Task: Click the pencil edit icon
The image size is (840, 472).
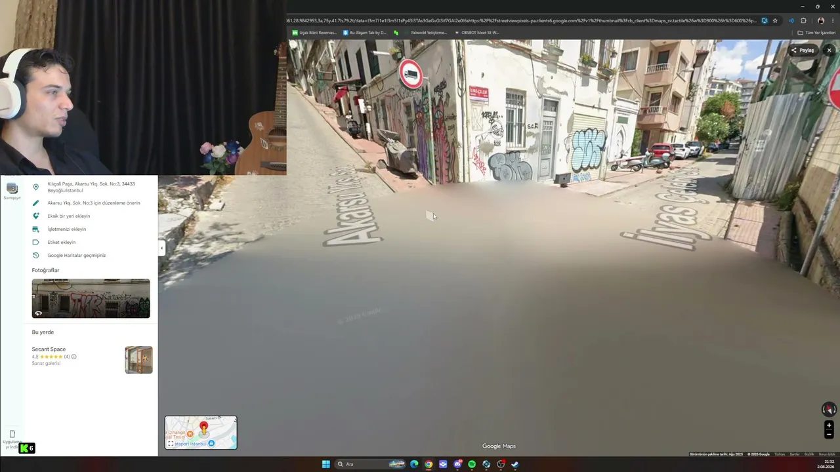Action: (35, 203)
